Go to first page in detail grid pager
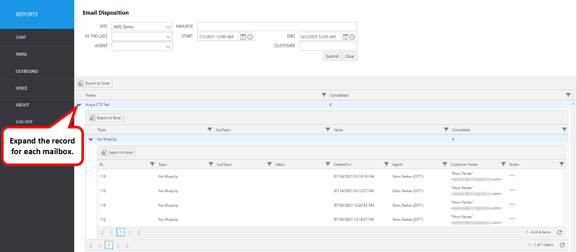 [103, 233]
